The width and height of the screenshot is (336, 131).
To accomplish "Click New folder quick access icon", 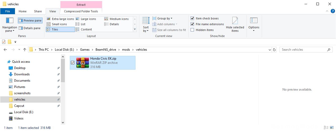I will point(10,42).
